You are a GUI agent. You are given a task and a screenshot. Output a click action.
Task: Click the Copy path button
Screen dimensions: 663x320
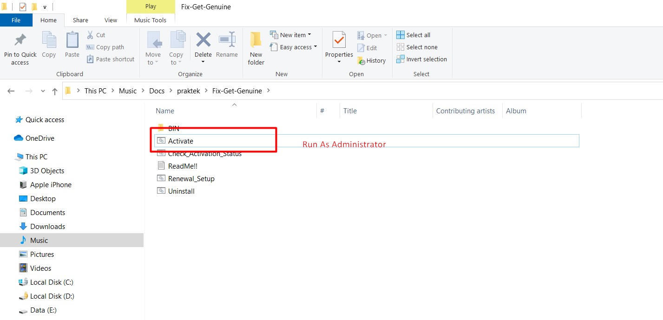109,47
